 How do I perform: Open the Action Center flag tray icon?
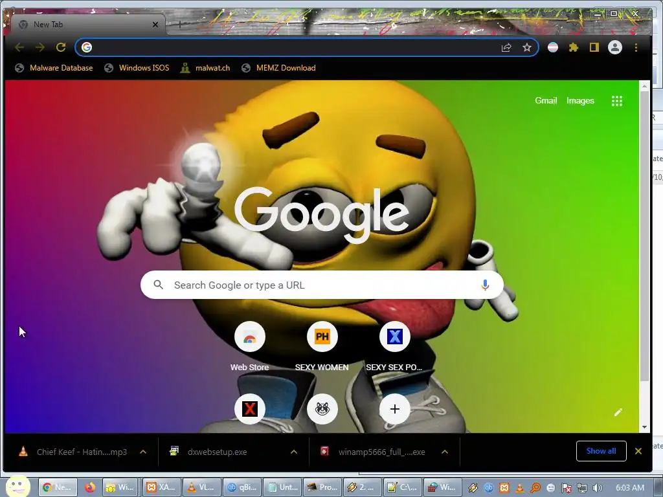(x=566, y=488)
